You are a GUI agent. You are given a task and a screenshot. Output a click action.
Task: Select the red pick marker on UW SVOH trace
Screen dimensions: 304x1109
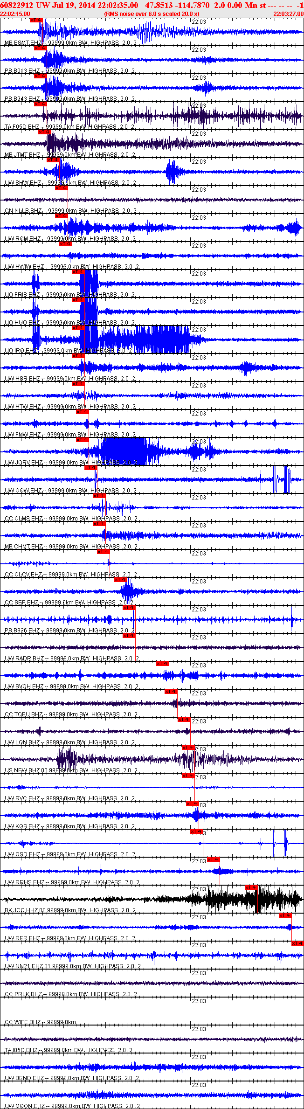[x=162, y=664]
